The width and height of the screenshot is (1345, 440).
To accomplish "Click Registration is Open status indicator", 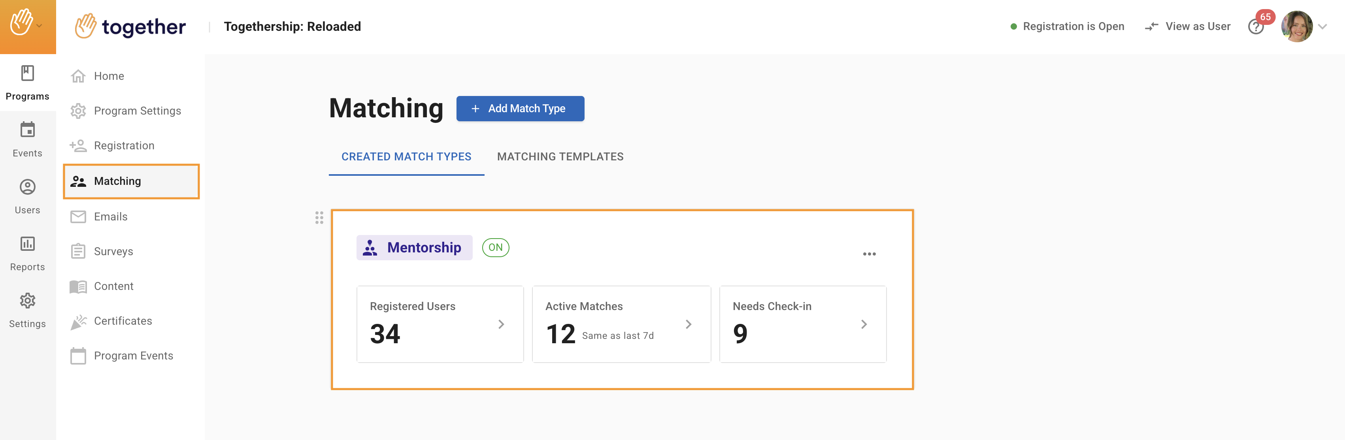I will point(1067,26).
